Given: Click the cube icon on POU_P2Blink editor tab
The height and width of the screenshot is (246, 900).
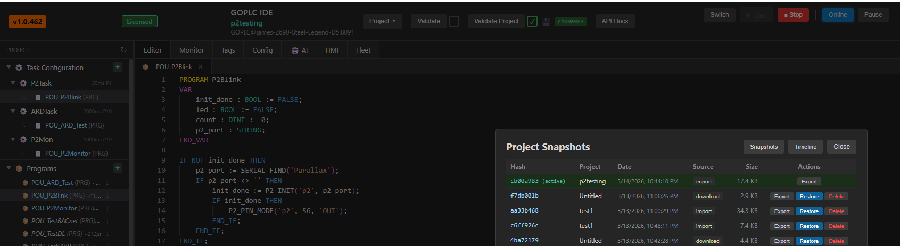Looking at the screenshot, I should coord(146,67).
